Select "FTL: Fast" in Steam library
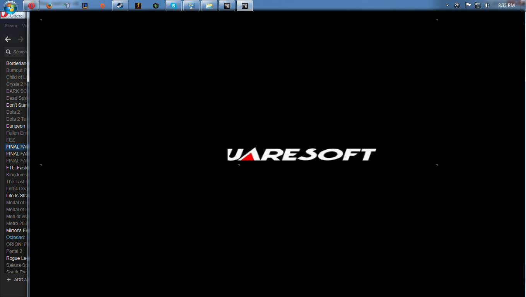 coord(16,168)
